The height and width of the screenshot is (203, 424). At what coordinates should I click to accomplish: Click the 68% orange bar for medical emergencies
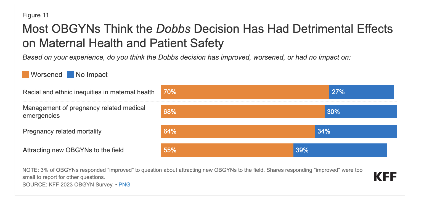click(243, 112)
